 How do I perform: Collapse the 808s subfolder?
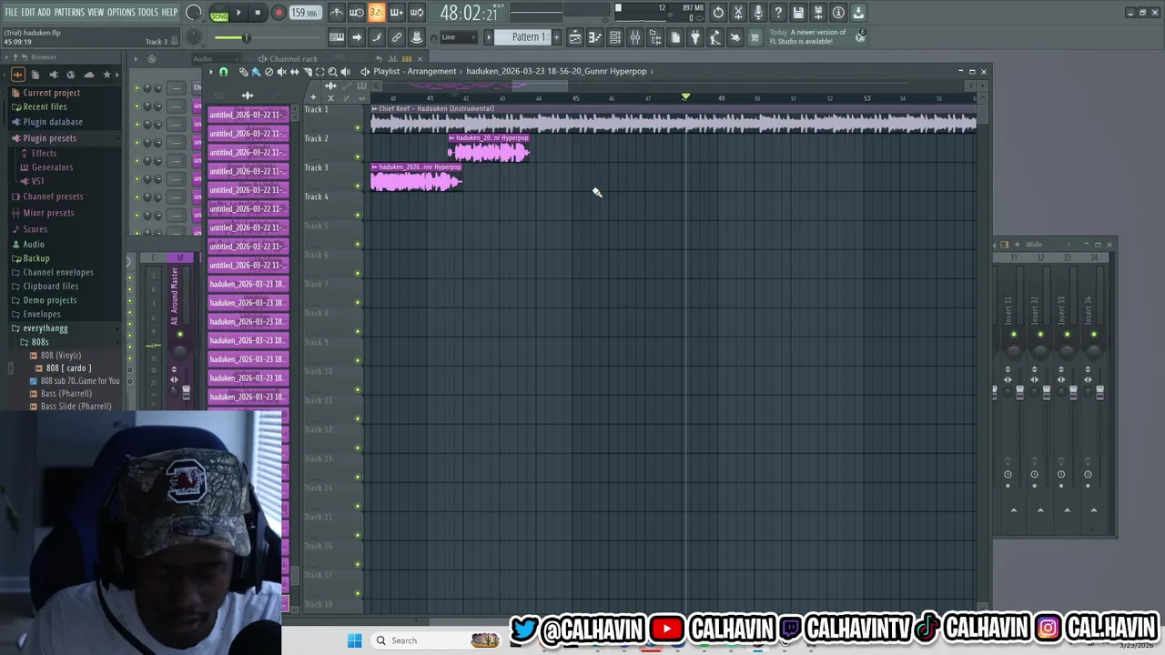(40, 342)
